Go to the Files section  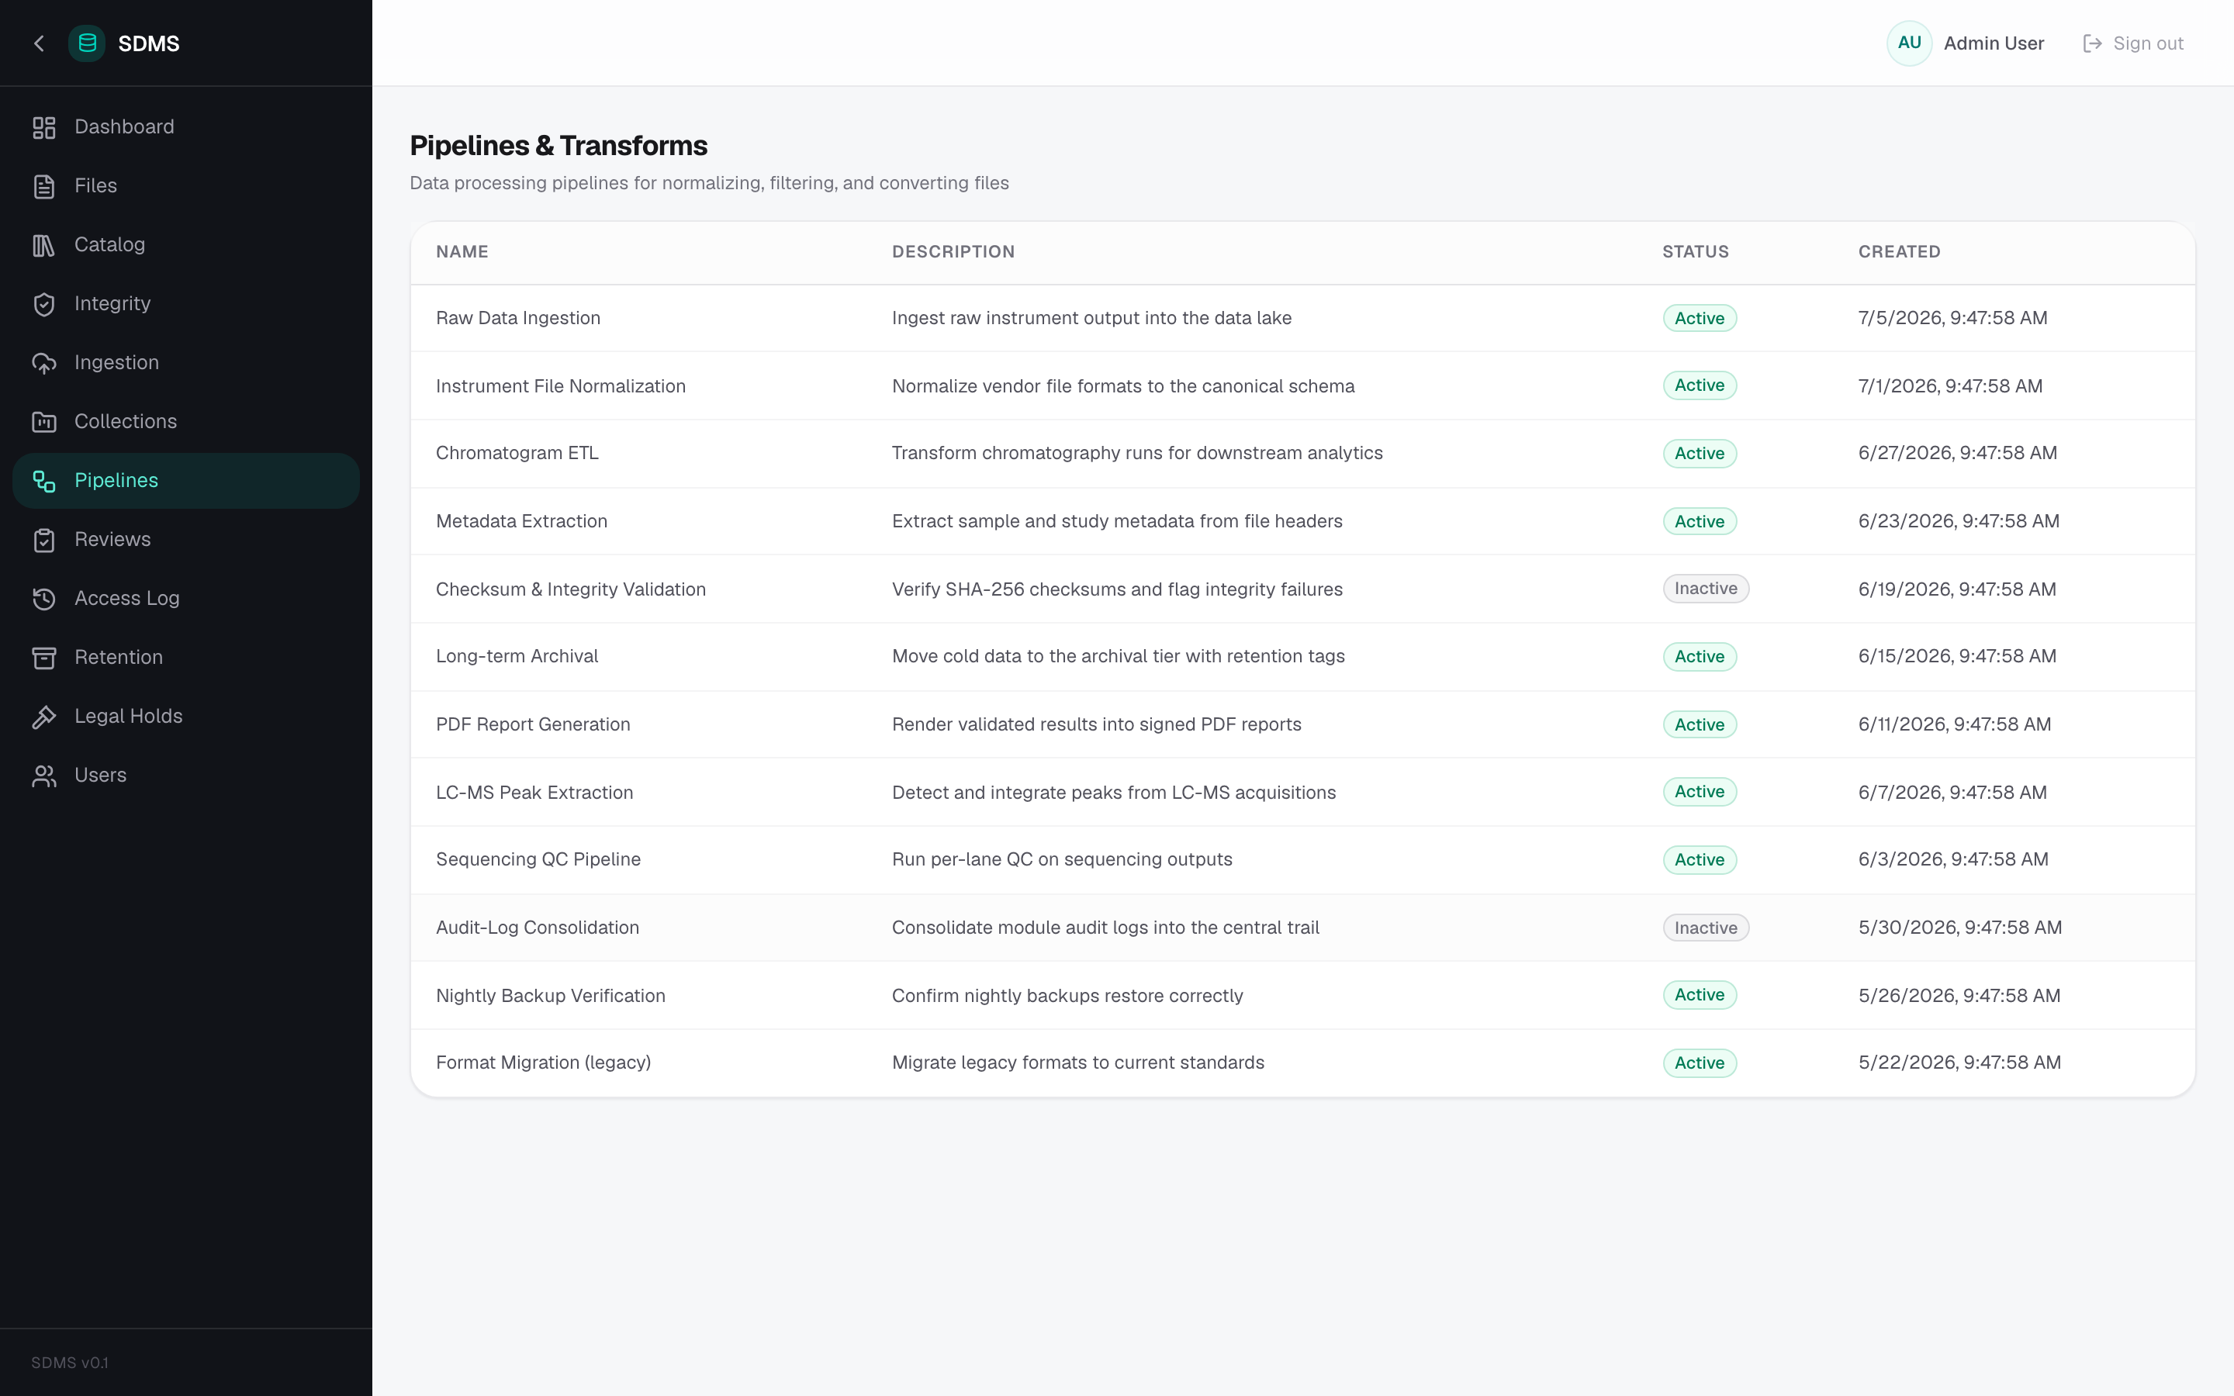(185, 186)
